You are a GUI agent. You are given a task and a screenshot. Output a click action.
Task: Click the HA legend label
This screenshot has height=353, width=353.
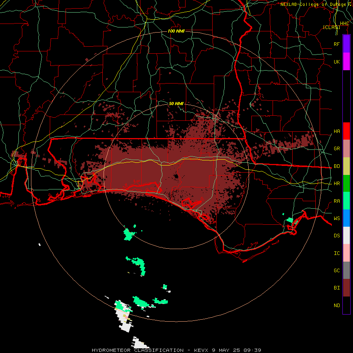tap(337, 131)
